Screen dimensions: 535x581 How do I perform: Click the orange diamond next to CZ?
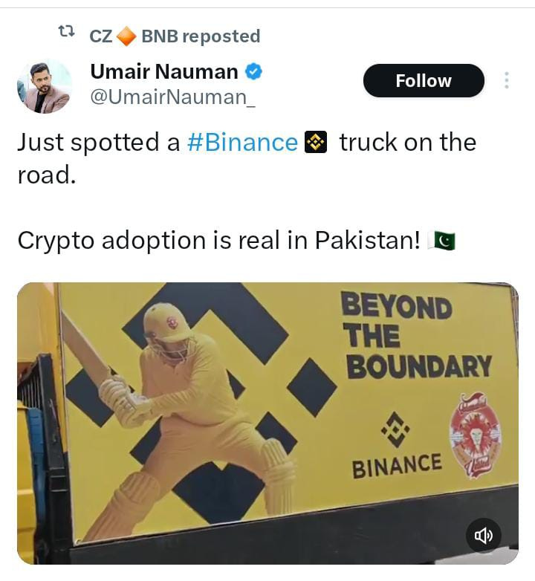[x=126, y=36]
